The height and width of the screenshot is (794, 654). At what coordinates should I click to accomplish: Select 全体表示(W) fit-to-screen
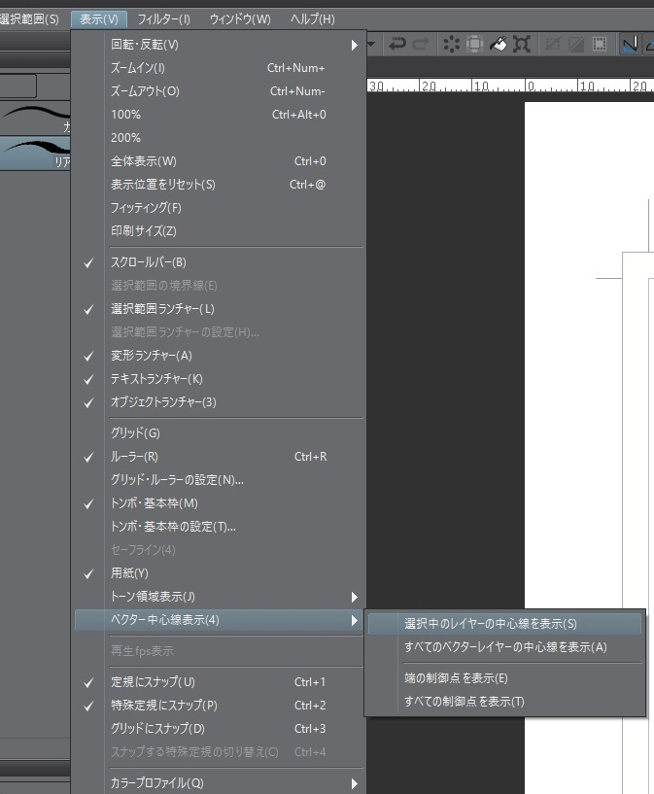[219, 161]
